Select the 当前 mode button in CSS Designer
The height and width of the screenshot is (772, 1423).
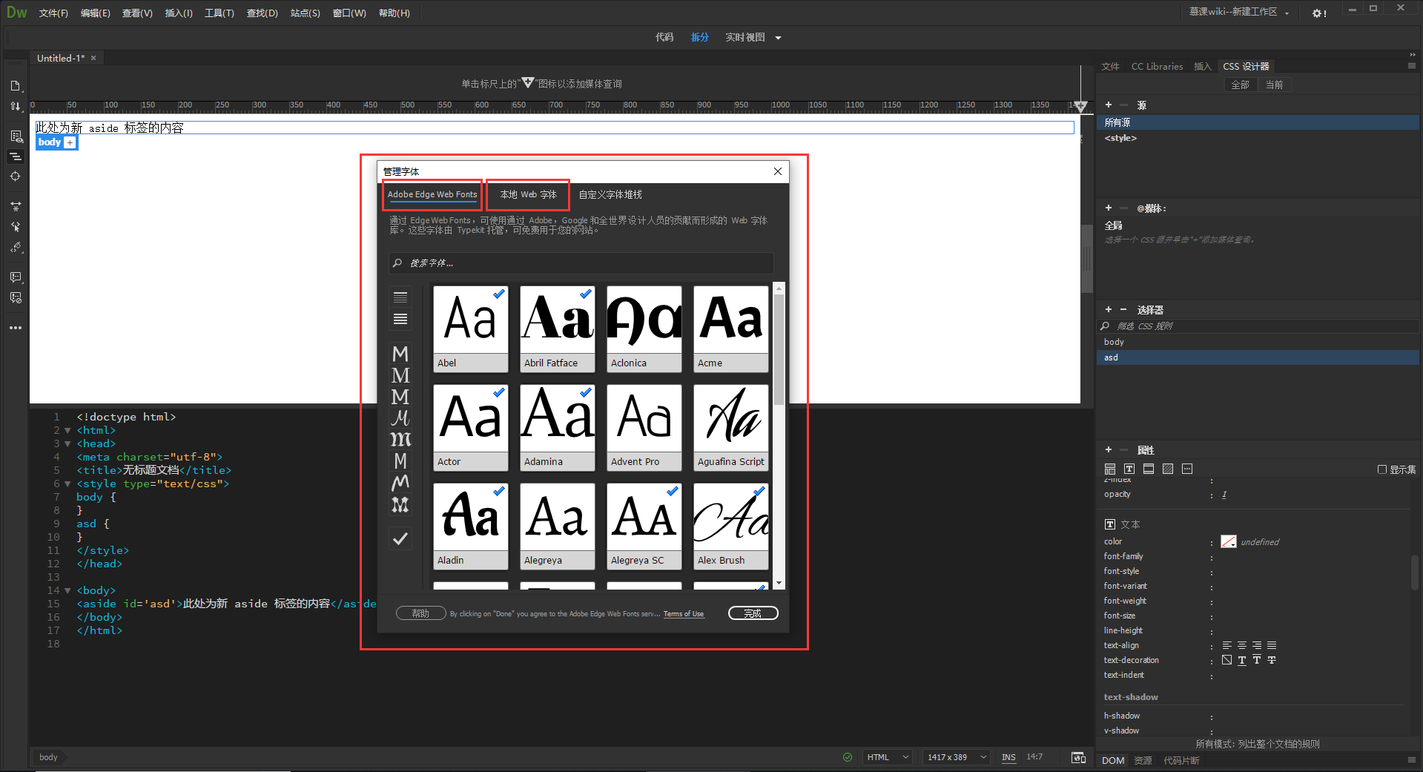[x=1274, y=85]
